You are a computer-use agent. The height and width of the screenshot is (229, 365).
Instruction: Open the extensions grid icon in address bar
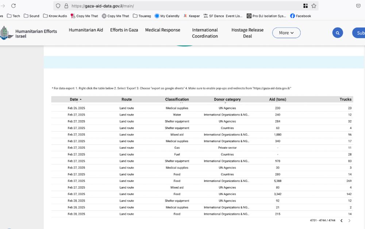point(306,6)
